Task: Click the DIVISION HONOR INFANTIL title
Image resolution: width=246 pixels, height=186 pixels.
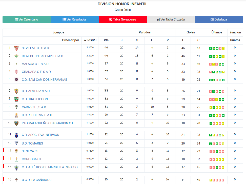Action: (x=122, y=4)
